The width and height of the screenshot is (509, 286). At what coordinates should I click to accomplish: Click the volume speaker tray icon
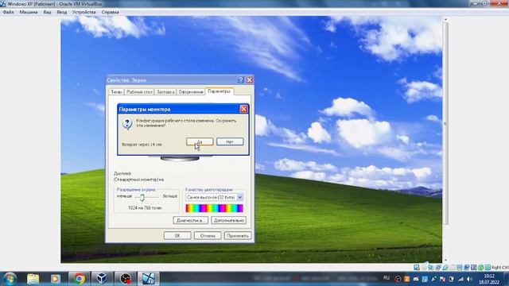click(469, 279)
